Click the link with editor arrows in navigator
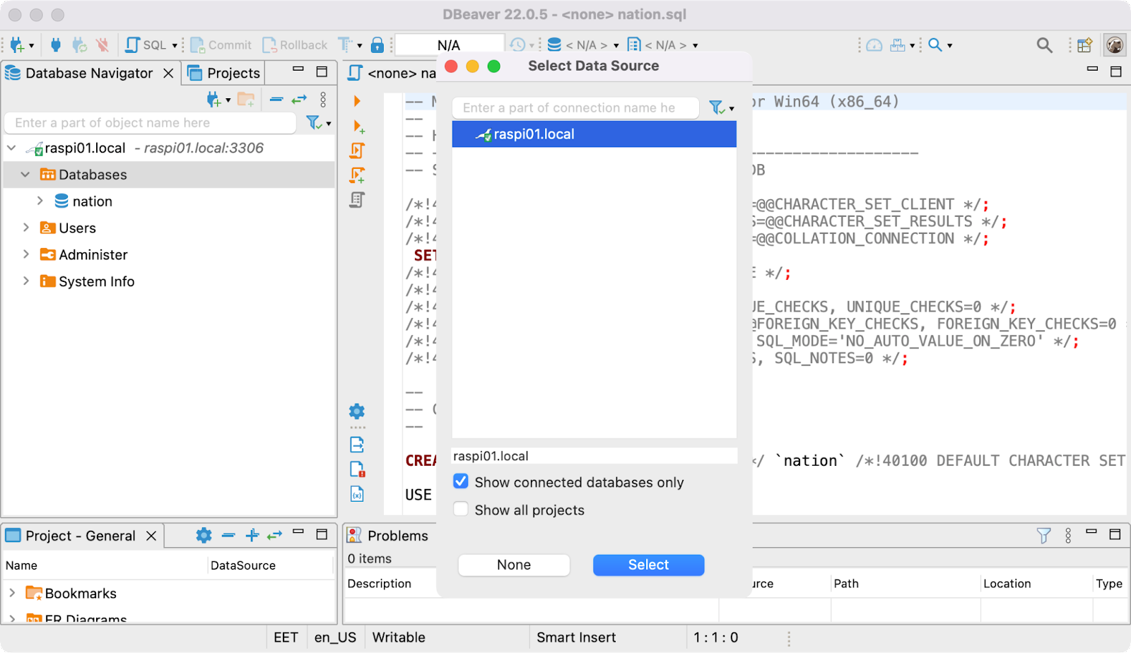The height and width of the screenshot is (653, 1131). coord(299,100)
